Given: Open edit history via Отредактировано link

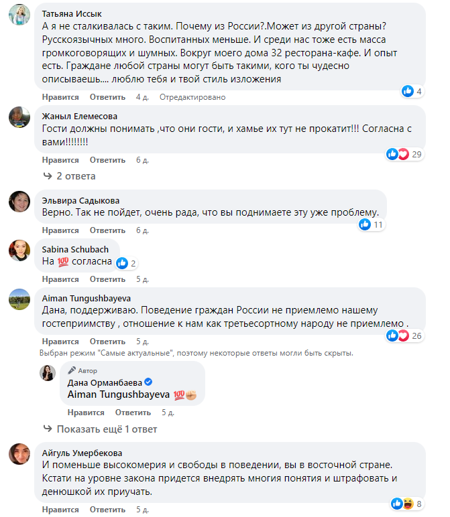Looking at the screenshot, I should [192, 97].
